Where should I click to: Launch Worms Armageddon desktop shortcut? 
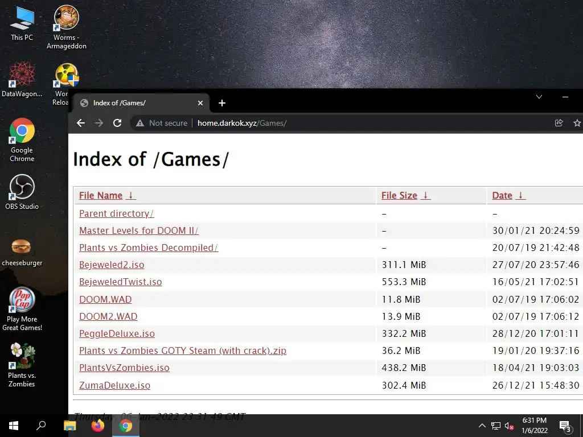pyautogui.click(x=66, y=27)
